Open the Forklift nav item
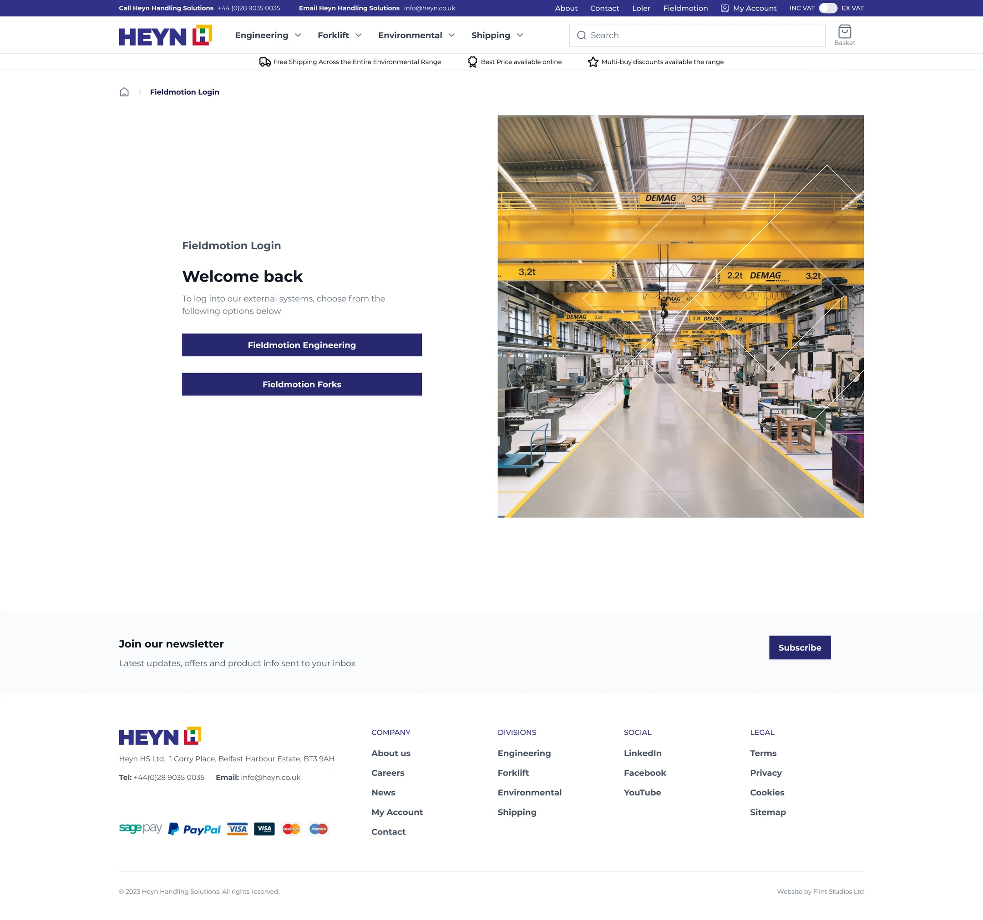Image resolution: width=983 pixels, height=920 pixels. 333,35
